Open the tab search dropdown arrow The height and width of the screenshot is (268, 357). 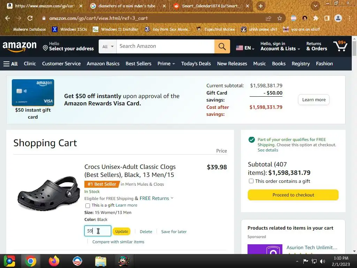(316, 6)
